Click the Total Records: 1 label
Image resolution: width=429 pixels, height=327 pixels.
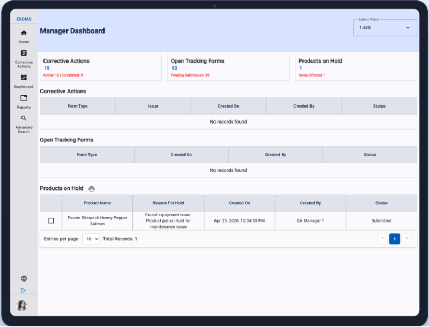click(120, 239)
